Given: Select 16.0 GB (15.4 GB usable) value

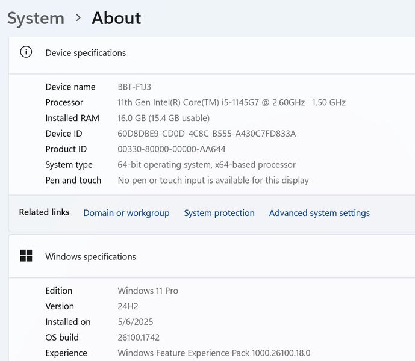Looking at the screenshot, I should (x=164, y=118).
